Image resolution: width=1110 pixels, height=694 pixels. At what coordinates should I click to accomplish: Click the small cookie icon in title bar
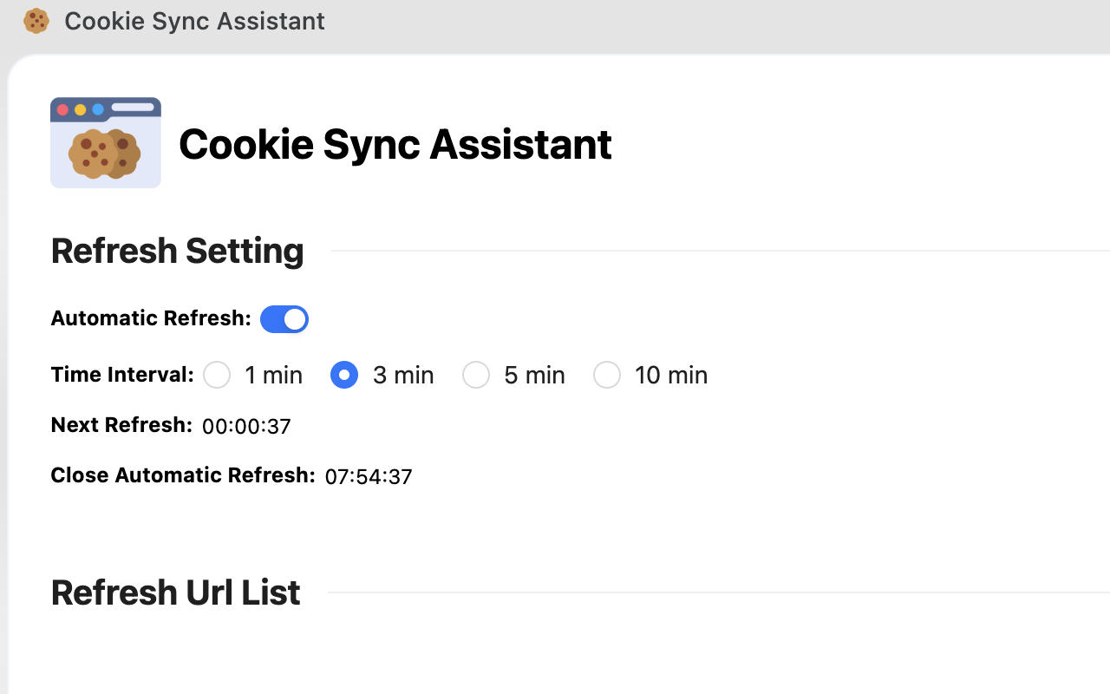36,21
